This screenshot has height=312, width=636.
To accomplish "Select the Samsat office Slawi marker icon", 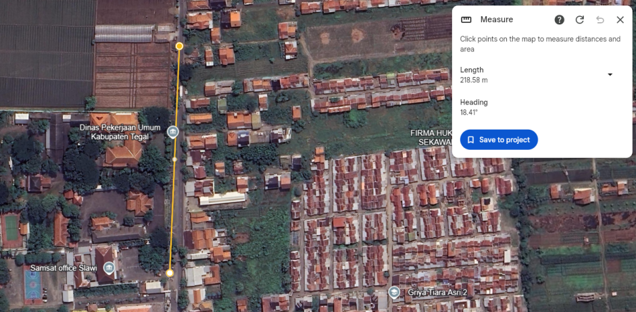I will [108, 267].
